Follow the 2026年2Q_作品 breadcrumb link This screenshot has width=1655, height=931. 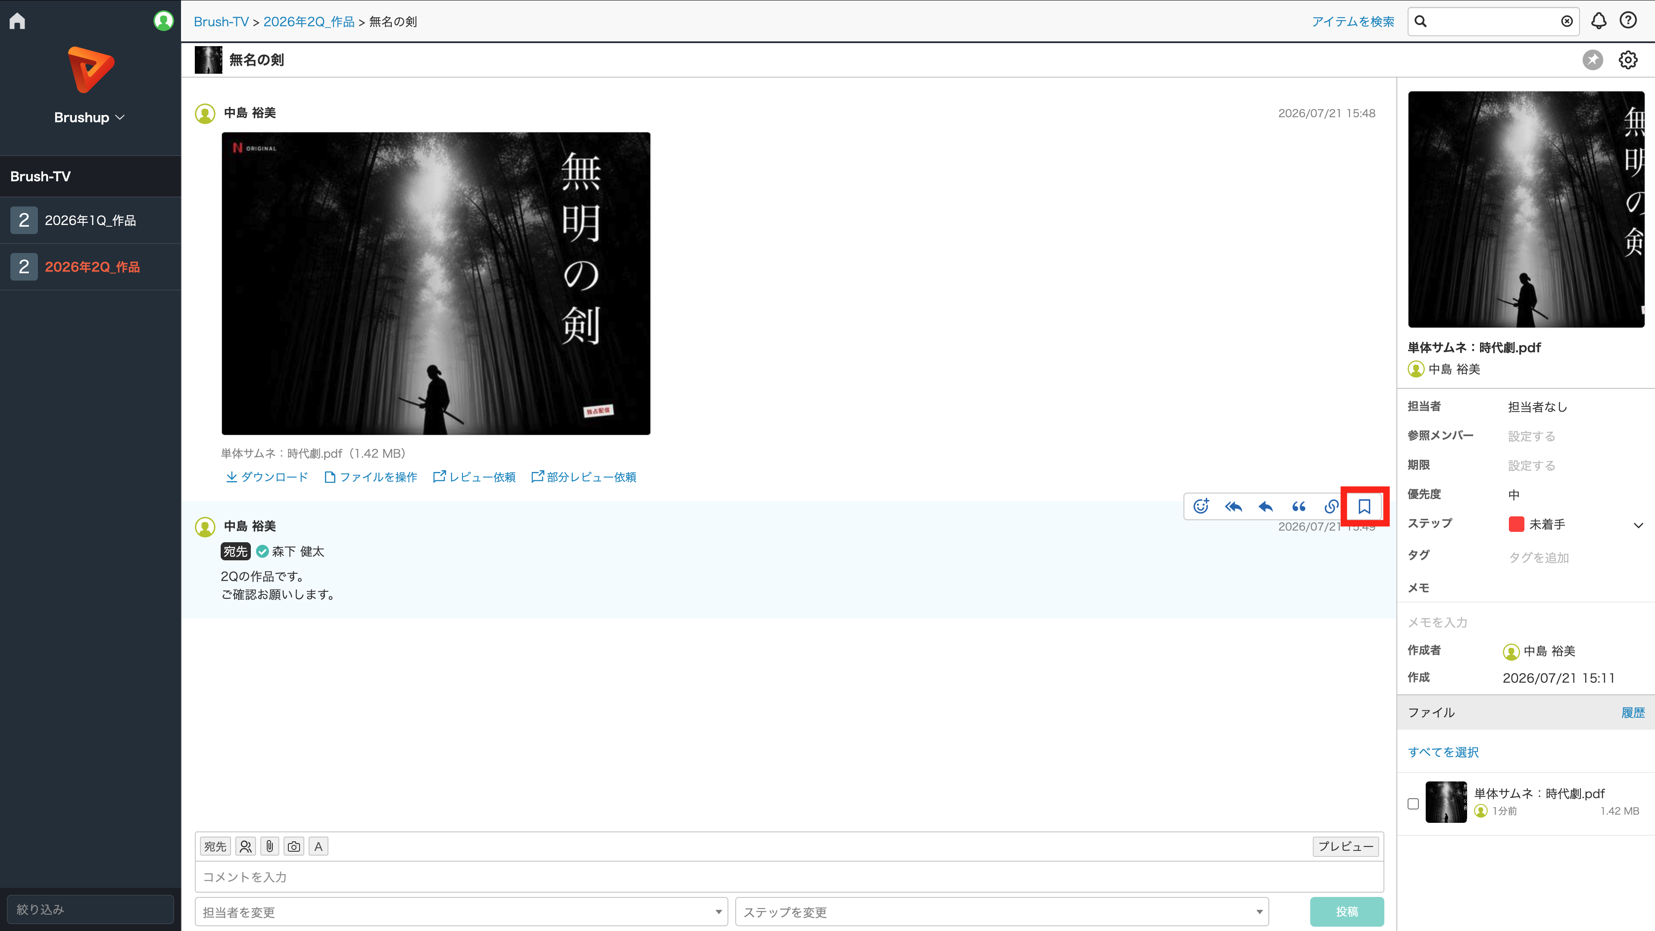[309, 22]
